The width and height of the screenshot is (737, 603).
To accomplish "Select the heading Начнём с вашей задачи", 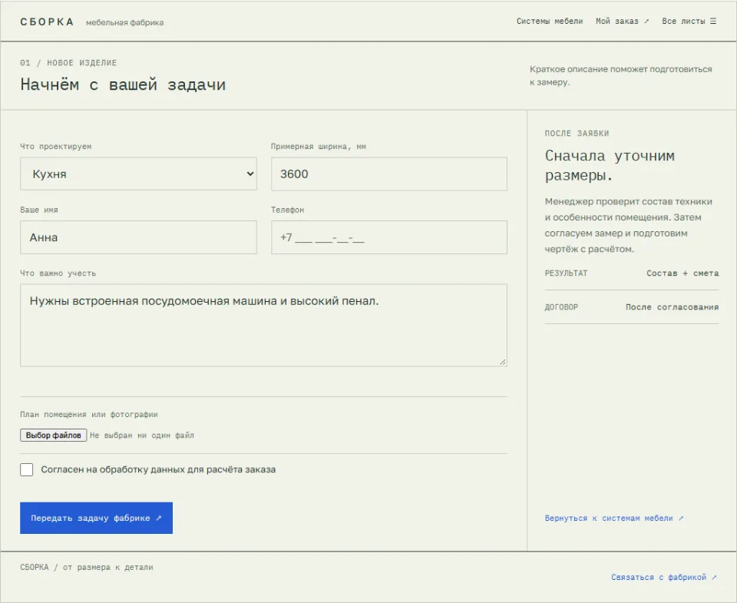I will (123, 84).
